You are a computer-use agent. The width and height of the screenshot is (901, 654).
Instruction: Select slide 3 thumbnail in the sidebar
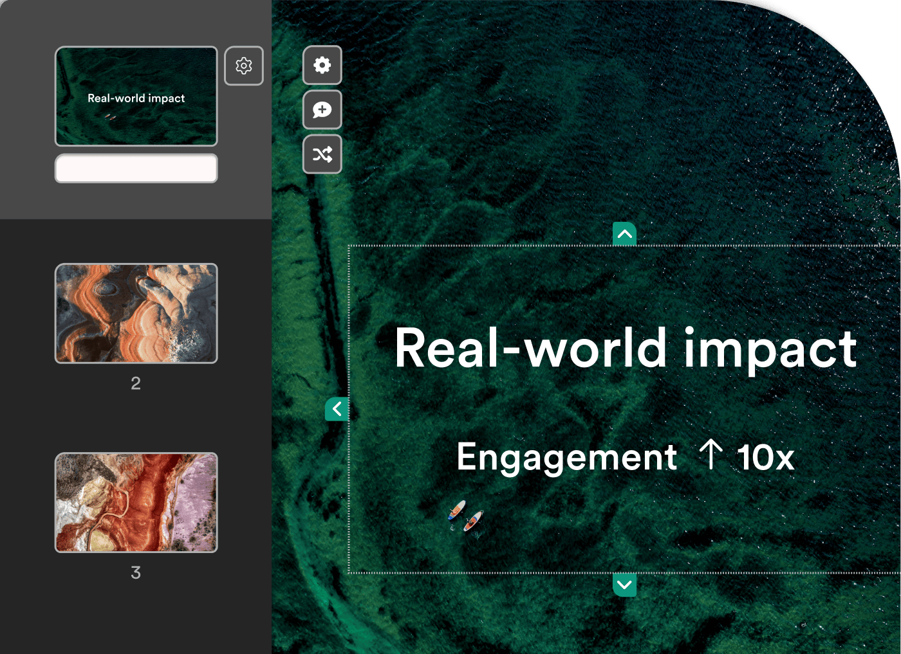coord(136,502)
